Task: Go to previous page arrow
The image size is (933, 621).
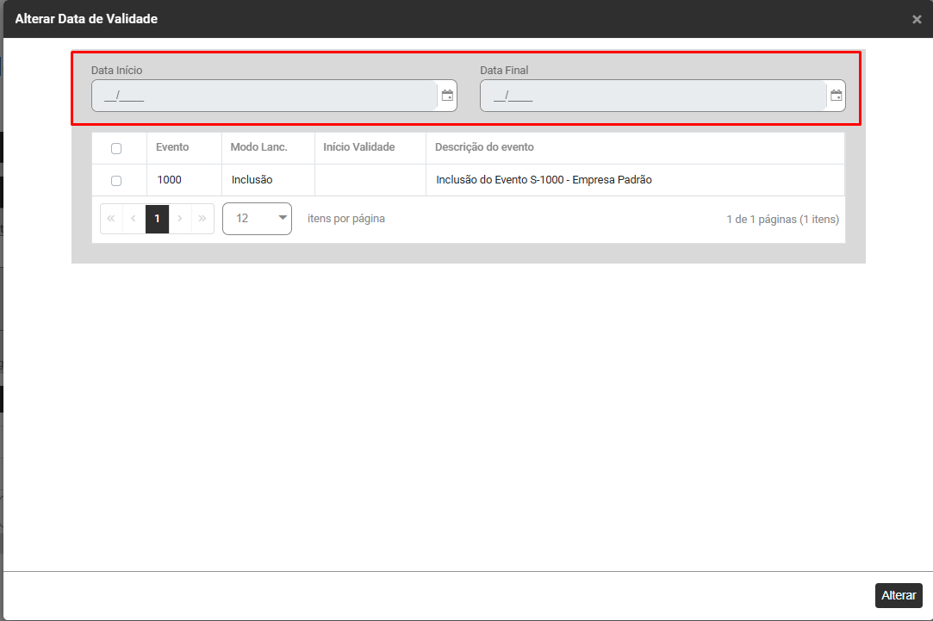Action: [x=134, y=219]
